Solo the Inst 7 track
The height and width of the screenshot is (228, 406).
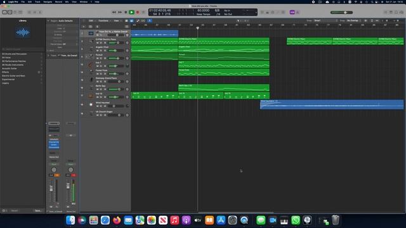pyautogui.click(x=101, y=66)
